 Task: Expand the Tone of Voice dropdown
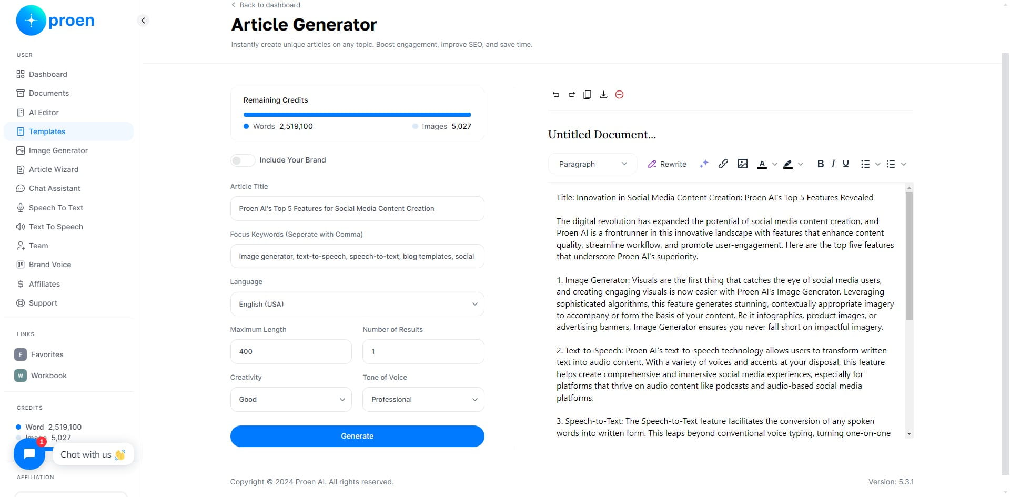tap(423, 399)
